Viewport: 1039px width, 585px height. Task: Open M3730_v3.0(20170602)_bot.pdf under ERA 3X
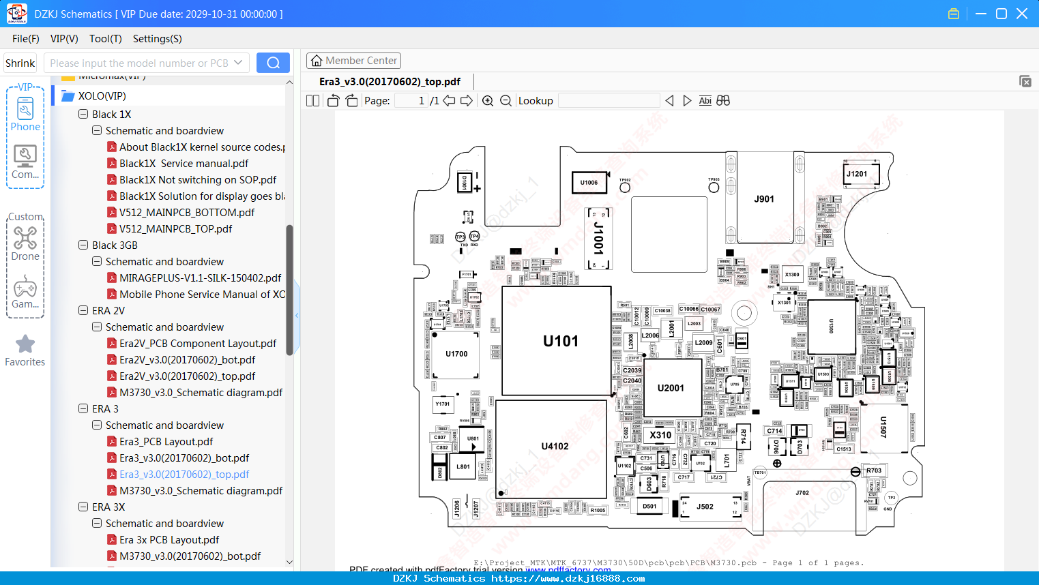click(190, 556)
